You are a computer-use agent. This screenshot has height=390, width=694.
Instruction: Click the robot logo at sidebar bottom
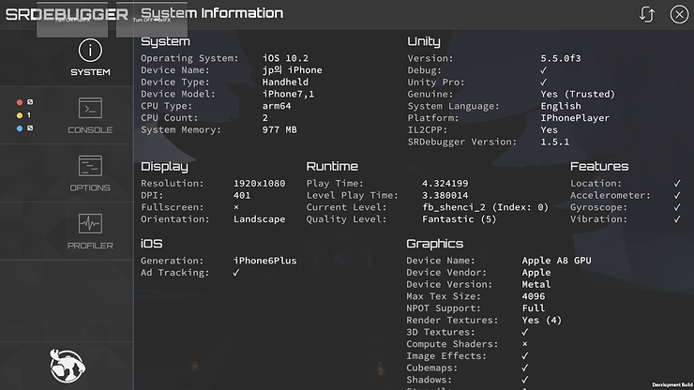point(68,365)
